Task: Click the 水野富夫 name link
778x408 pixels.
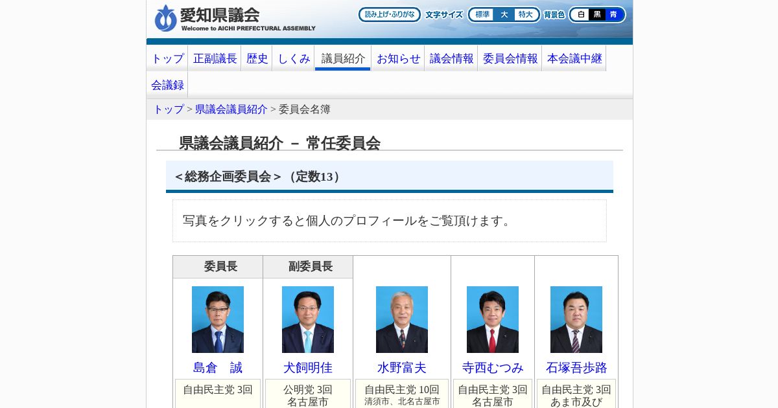Action: tap(402, 368)
